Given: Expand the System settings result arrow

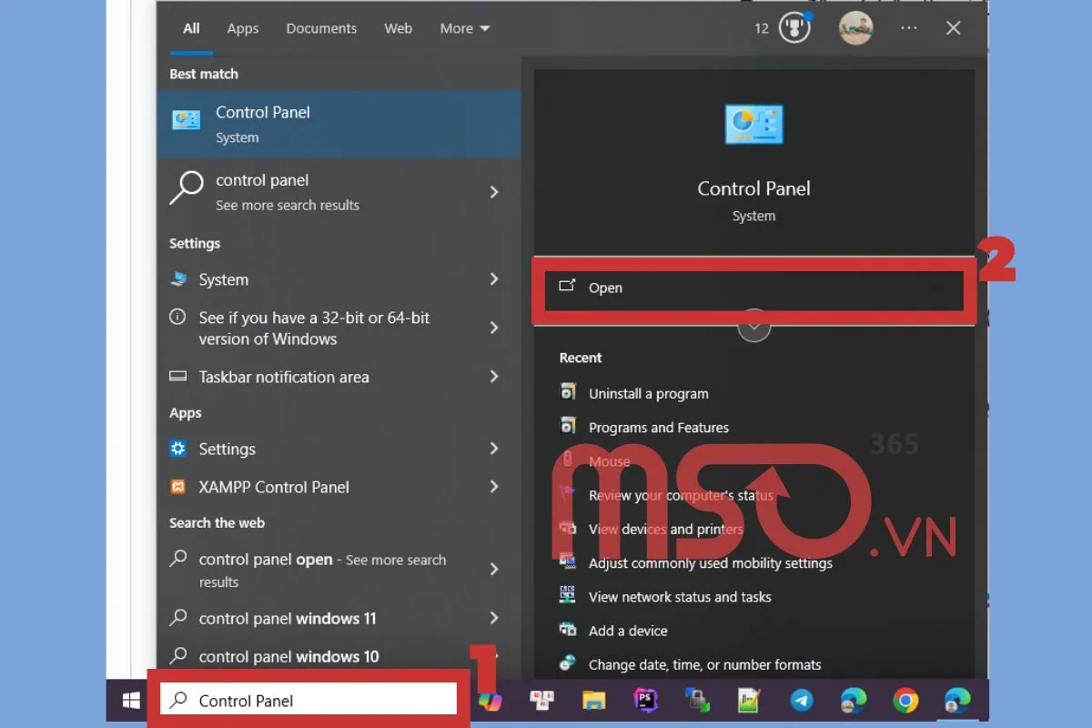Looking at the screenshot, I should coord(494,279).
